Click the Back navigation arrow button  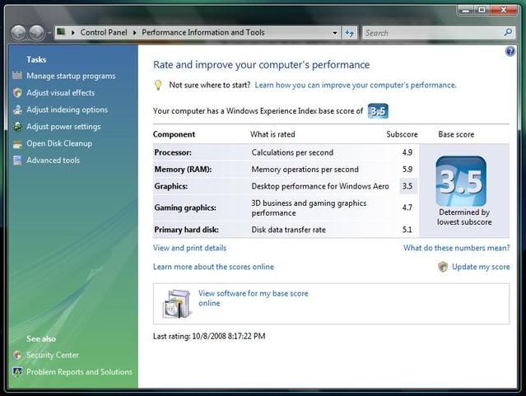tap(18, 33)
